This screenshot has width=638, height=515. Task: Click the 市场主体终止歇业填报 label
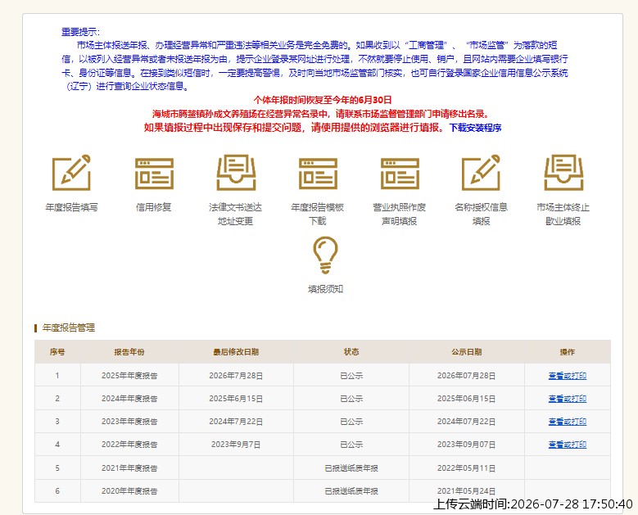pos(563,214)
